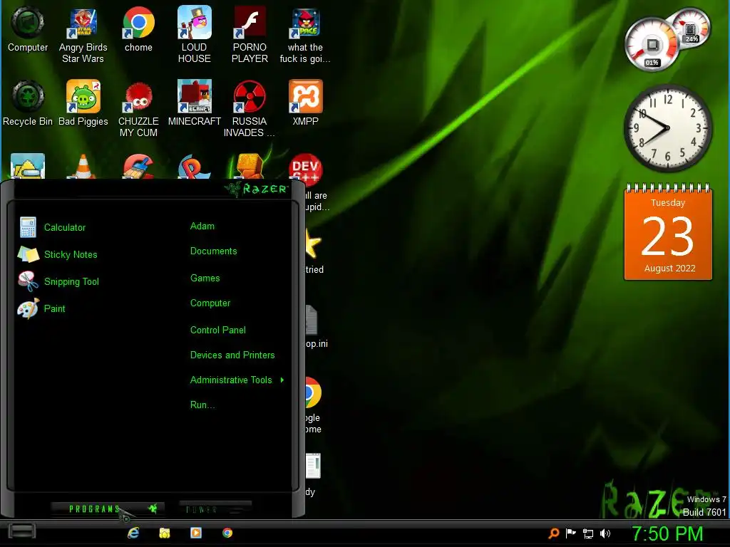Click the PROGRAMS button

108,509
